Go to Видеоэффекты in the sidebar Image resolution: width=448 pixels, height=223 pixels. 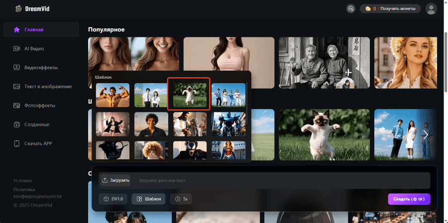tap(41, 68)
